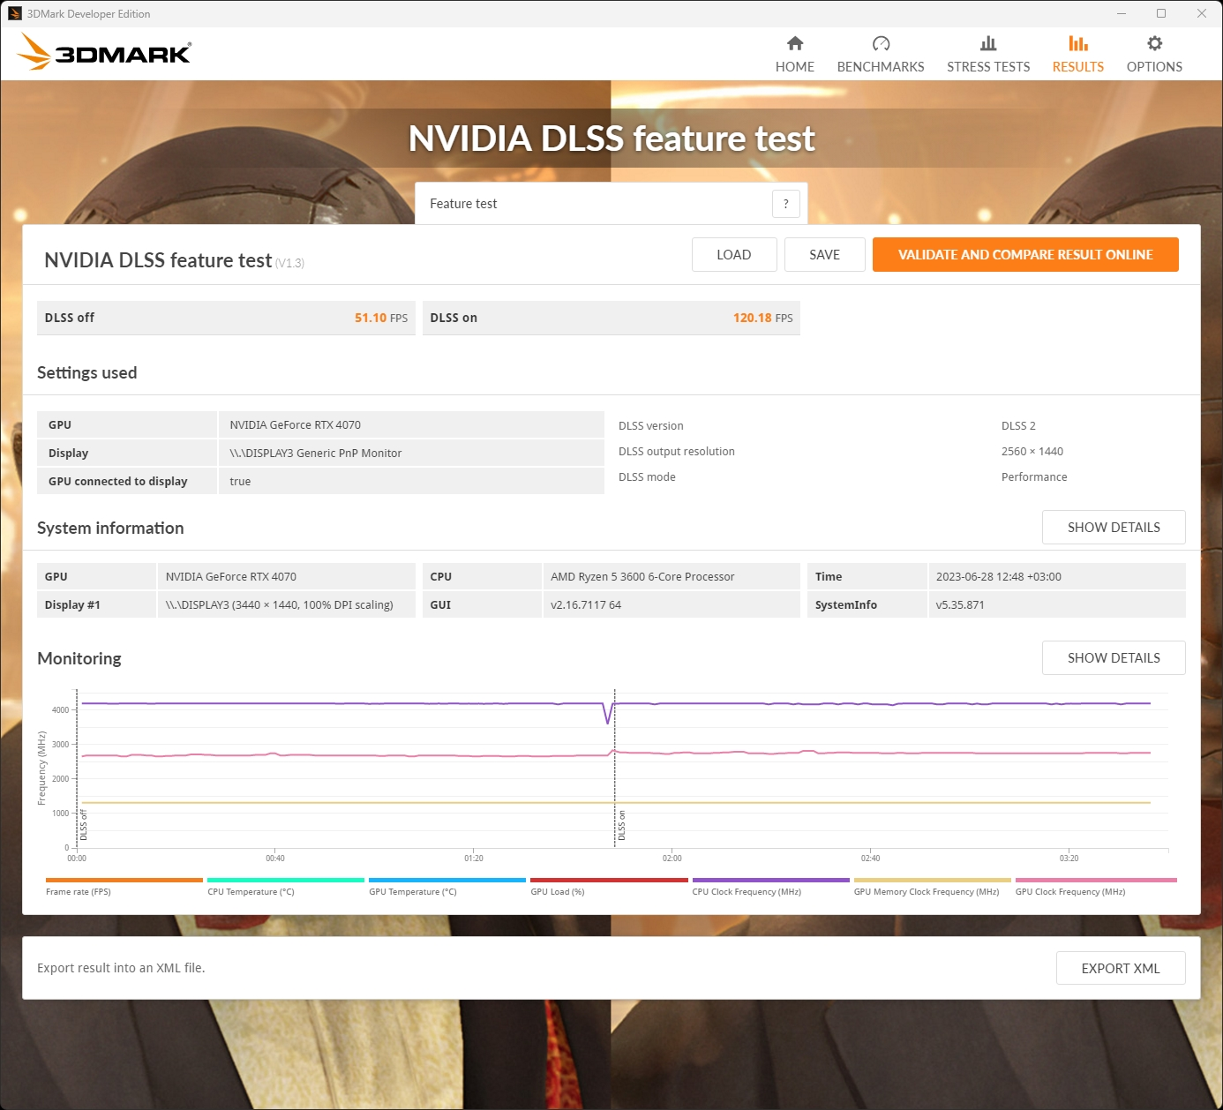Image resolution: width=1223 pixels, height=1110 pixels.
Task: Load a saved result file
Action: [x=734, y=255]
